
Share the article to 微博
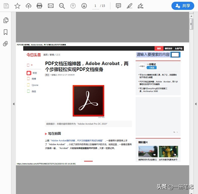click(32, 79)
